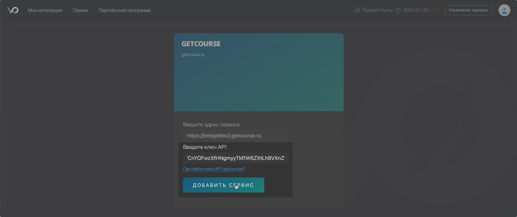
Task: Click the red balance value 0
Action: coord(438,10)
